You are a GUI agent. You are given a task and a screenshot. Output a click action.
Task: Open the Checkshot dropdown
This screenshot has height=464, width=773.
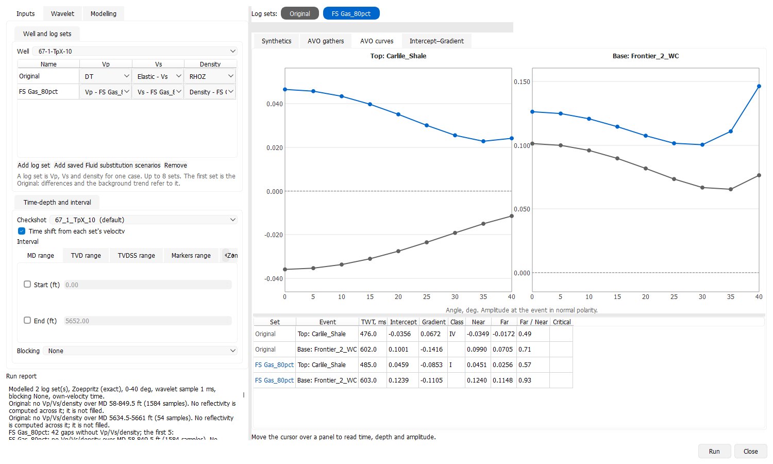[143, 220]
